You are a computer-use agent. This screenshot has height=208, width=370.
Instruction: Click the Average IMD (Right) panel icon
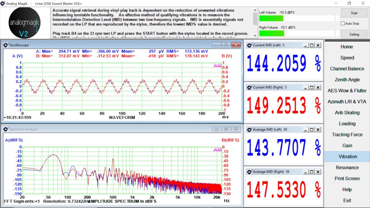tap(249, 172)
